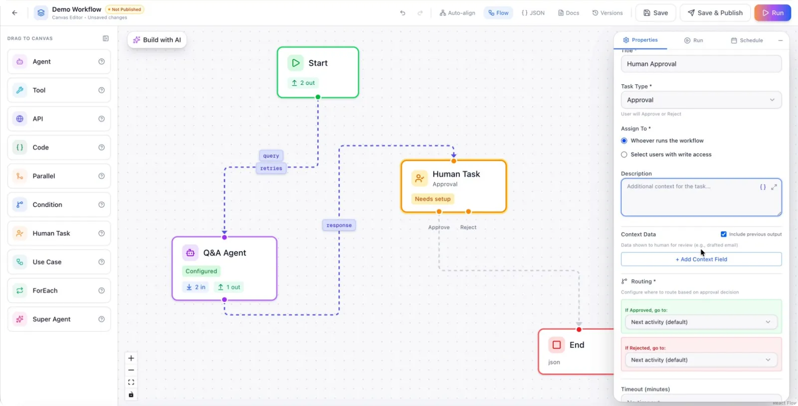Viewport: 798px width, 406px height.
Task: Click the redo arrow icon
Action: [x=420, y=13]
